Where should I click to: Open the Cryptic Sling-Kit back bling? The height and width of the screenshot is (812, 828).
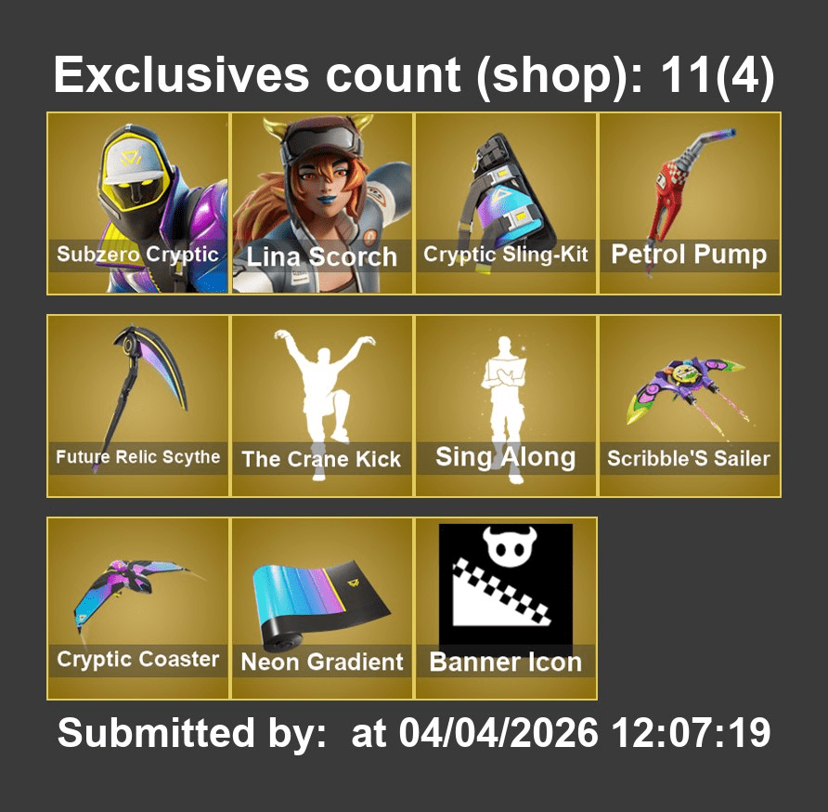[x=506, y=203]
